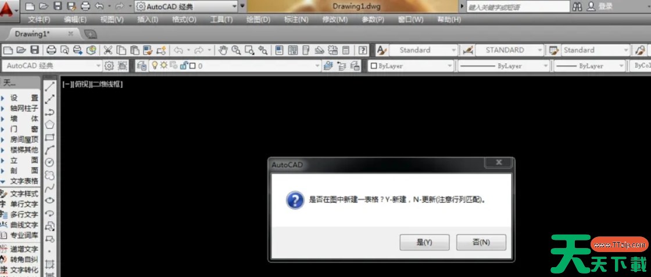Open the text style Standard dropdown
Screen dimensions: 651x277
453,50
